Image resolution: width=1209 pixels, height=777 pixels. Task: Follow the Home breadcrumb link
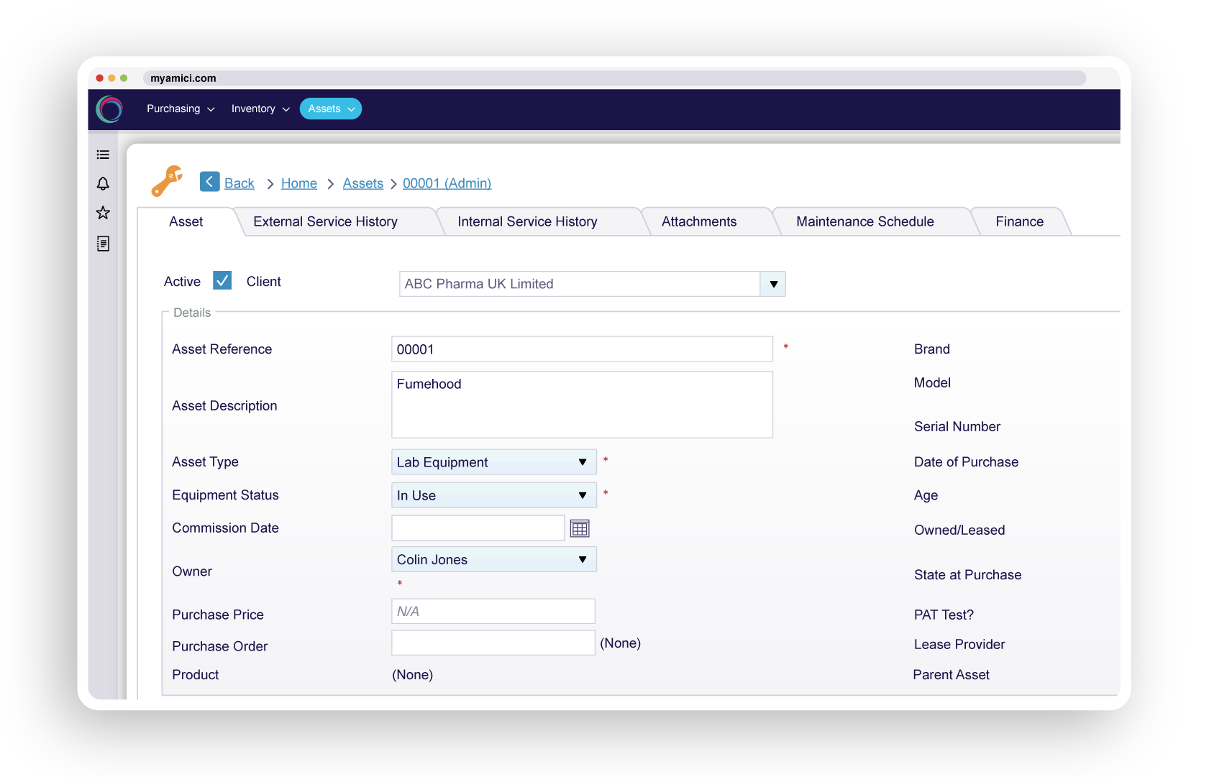298,183
